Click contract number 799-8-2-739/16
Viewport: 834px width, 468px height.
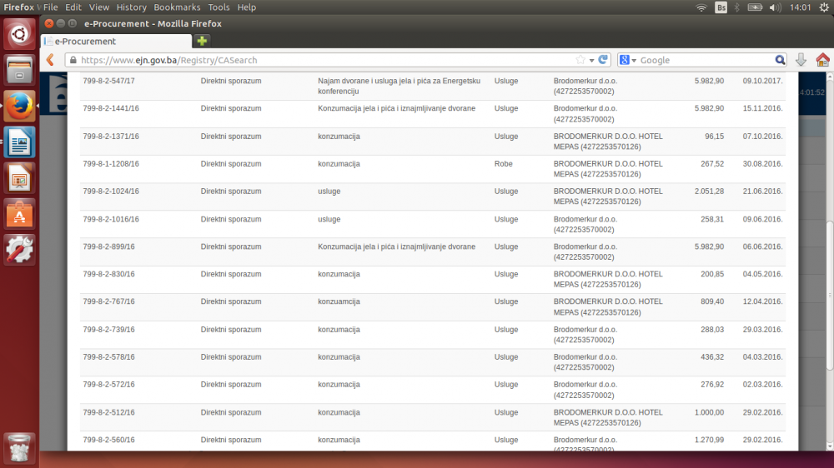108,330
